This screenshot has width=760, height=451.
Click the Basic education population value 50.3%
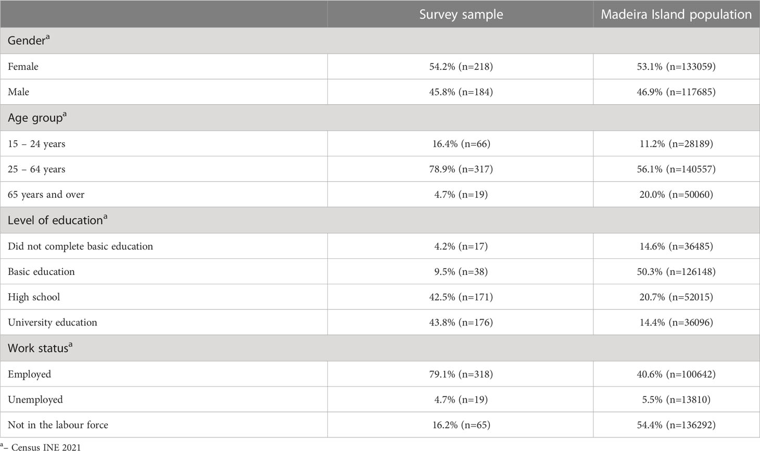[676, 272]
